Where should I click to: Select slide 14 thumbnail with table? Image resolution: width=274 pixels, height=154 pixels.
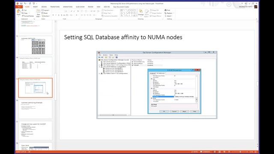(36, 67)
